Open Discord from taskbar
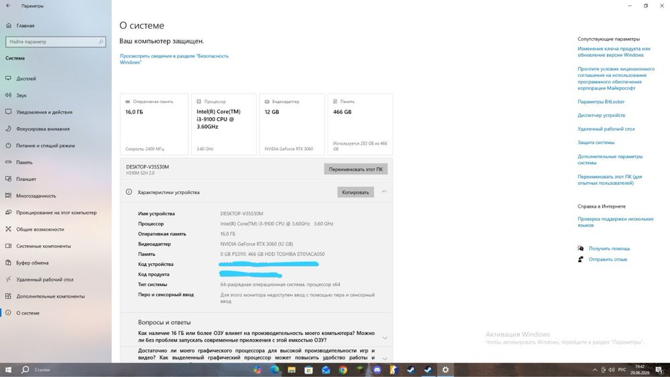 coord(377,370)
